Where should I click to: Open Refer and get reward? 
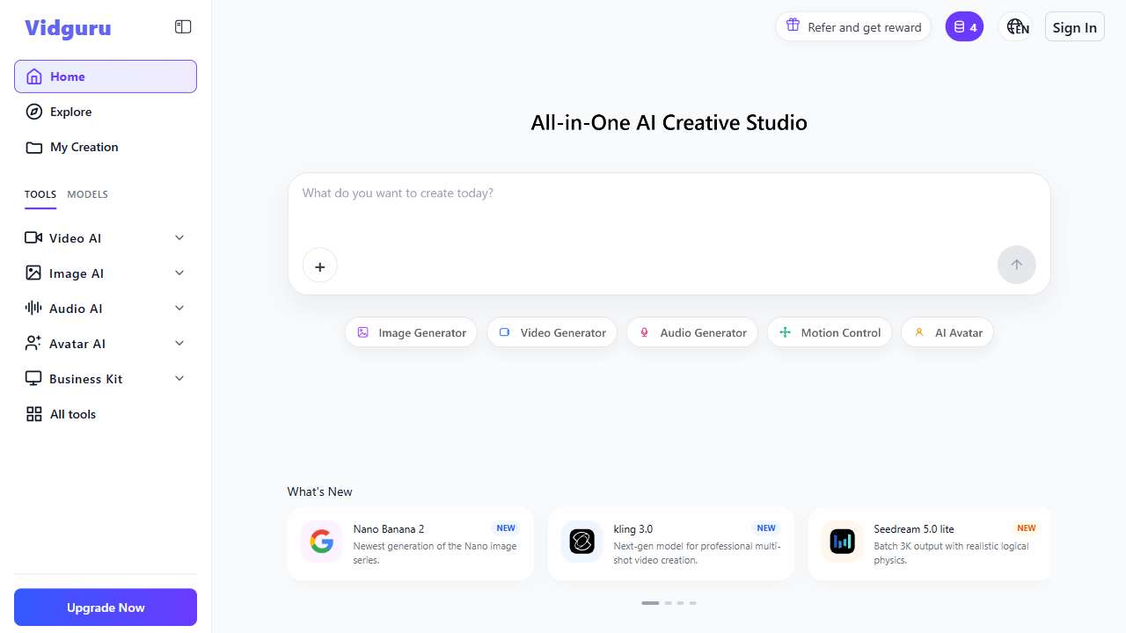click(x=852, y=26)
